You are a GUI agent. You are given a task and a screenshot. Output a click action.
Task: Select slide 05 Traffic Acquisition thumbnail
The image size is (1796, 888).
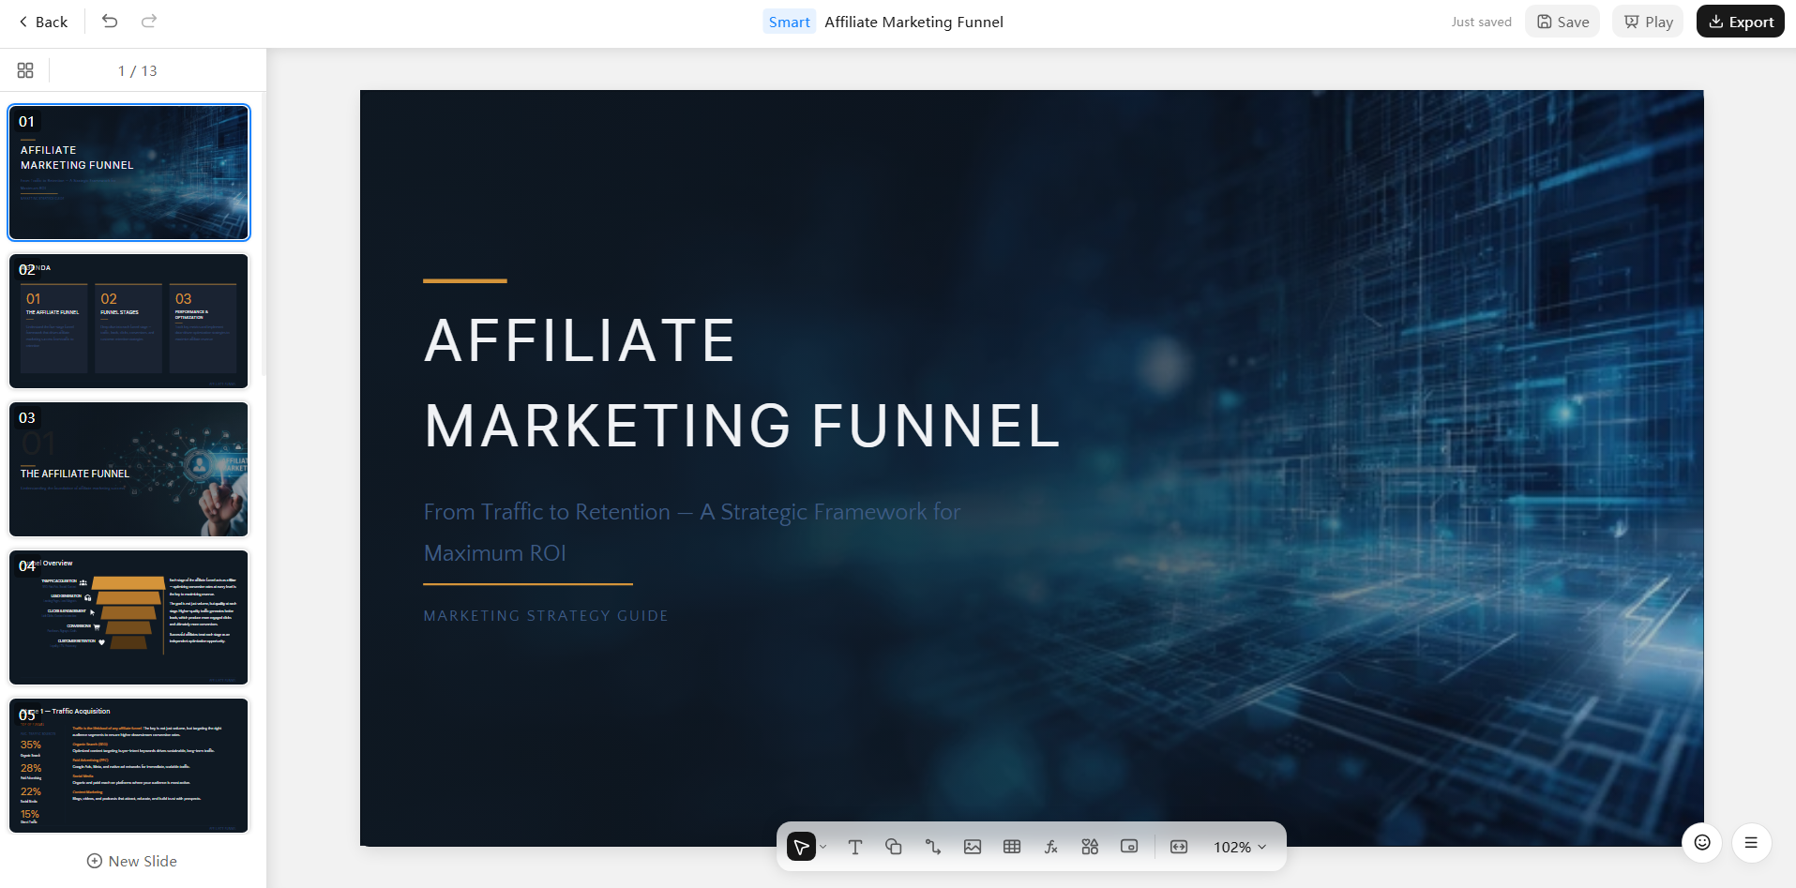(x=128, y=765)
